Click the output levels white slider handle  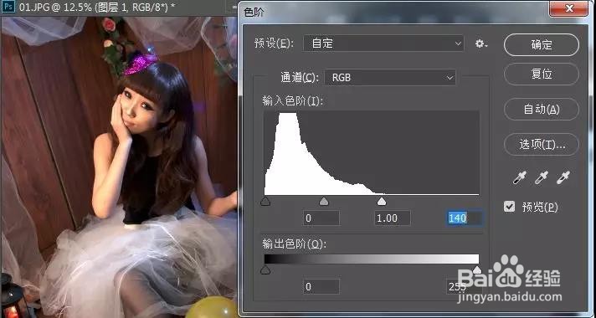click(476, 270)
